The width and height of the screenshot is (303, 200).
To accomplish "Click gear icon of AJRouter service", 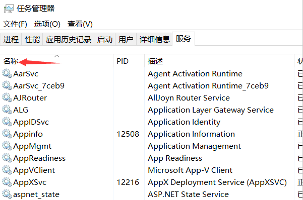I will tap(7, 97).
